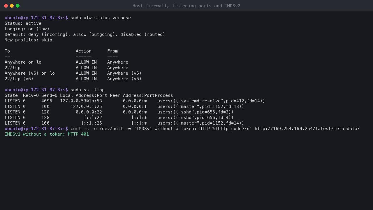Click the '[::1]:25' local address
This screenshot has height=210, width=373.
(92, 123)
